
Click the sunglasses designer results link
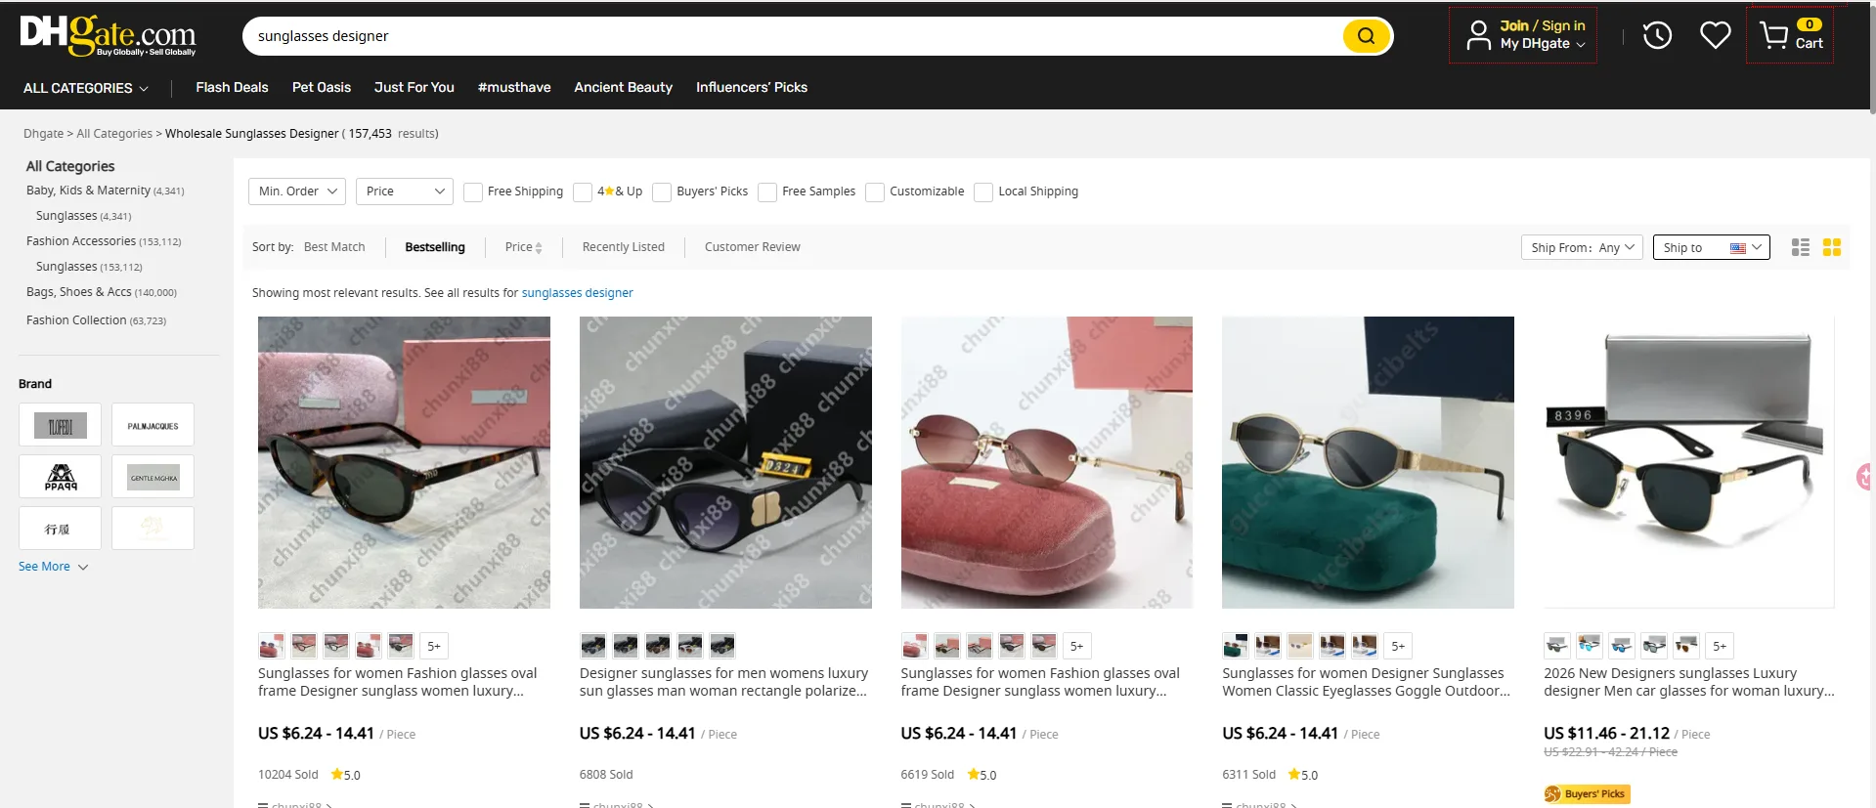click(577, 293)
